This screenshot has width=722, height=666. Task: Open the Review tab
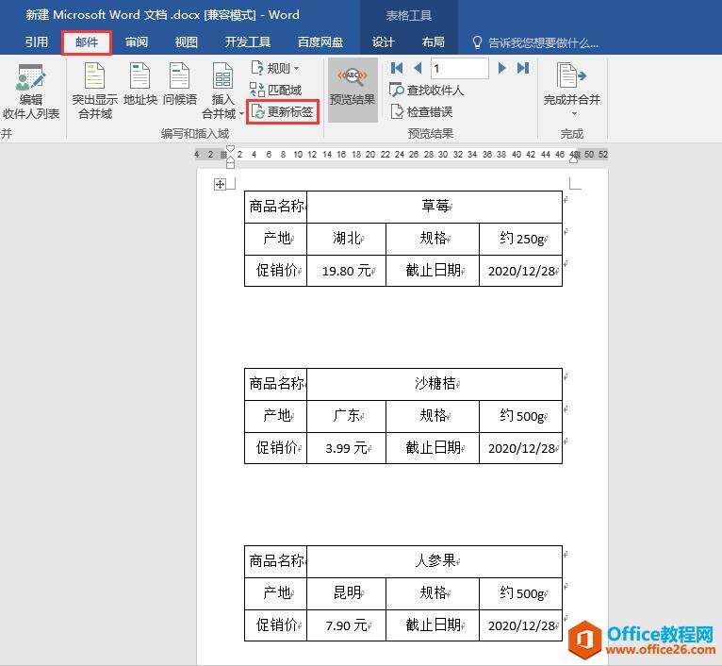pyautogui.click(x=137, y=42)
